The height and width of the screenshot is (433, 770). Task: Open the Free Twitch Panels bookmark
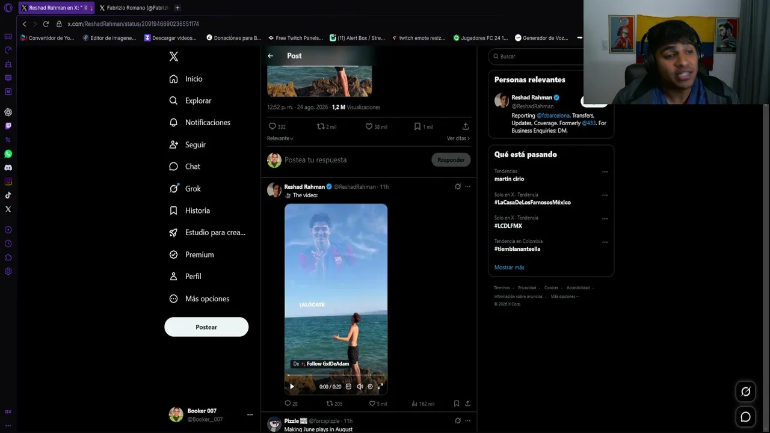tap(295, 38)
